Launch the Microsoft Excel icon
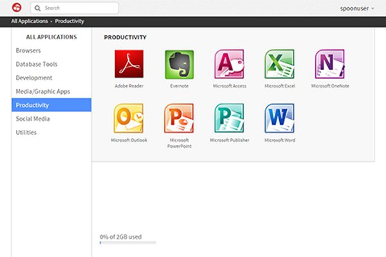The height and width of the screenshot is (257, 386). [x=280, y=64]
